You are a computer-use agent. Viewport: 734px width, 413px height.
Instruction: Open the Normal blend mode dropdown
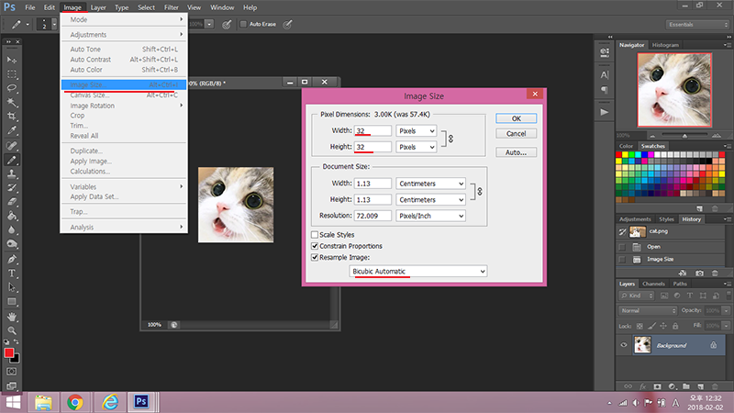(x=648, y=310)
